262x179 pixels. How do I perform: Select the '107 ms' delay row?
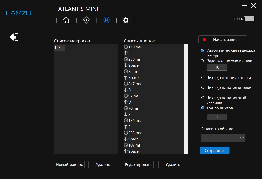click(154, 145)
